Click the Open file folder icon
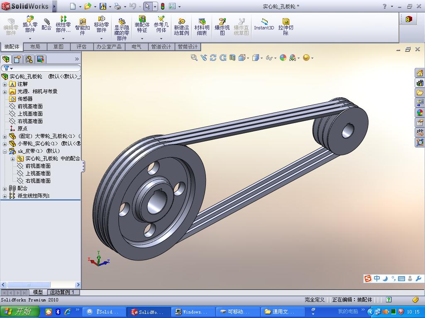 (88, 6)
